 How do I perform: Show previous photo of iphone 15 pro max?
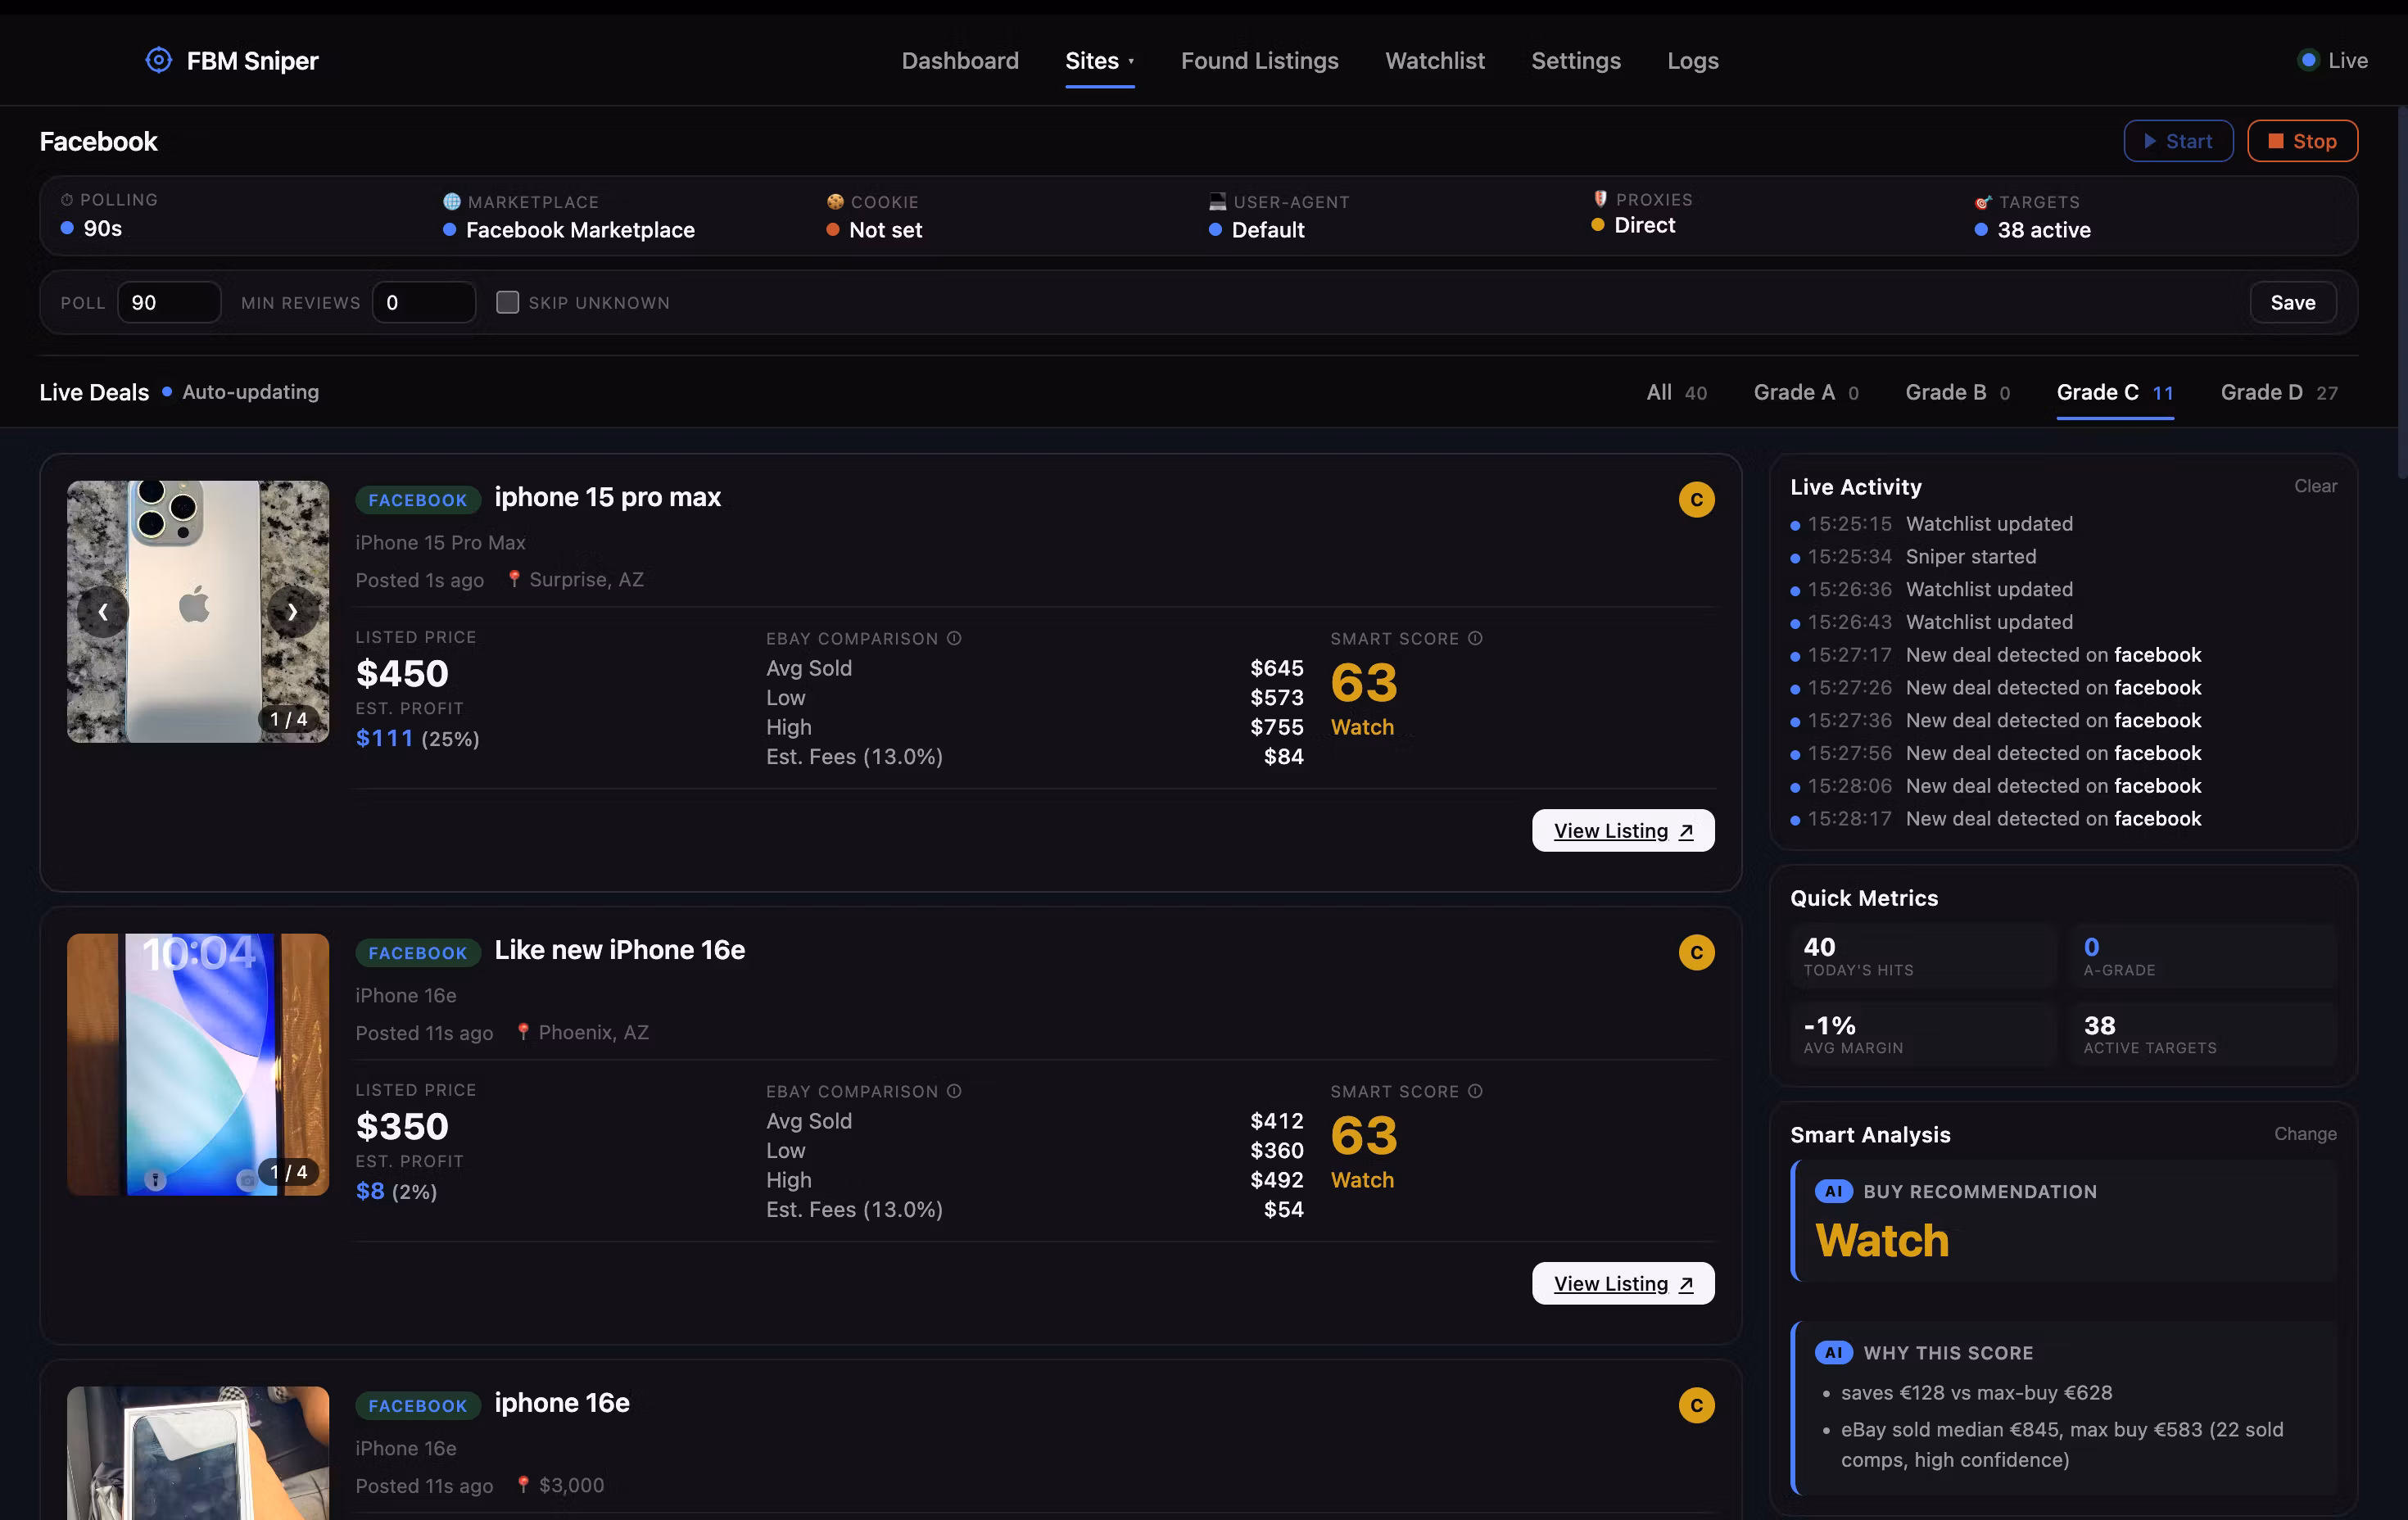103,611
